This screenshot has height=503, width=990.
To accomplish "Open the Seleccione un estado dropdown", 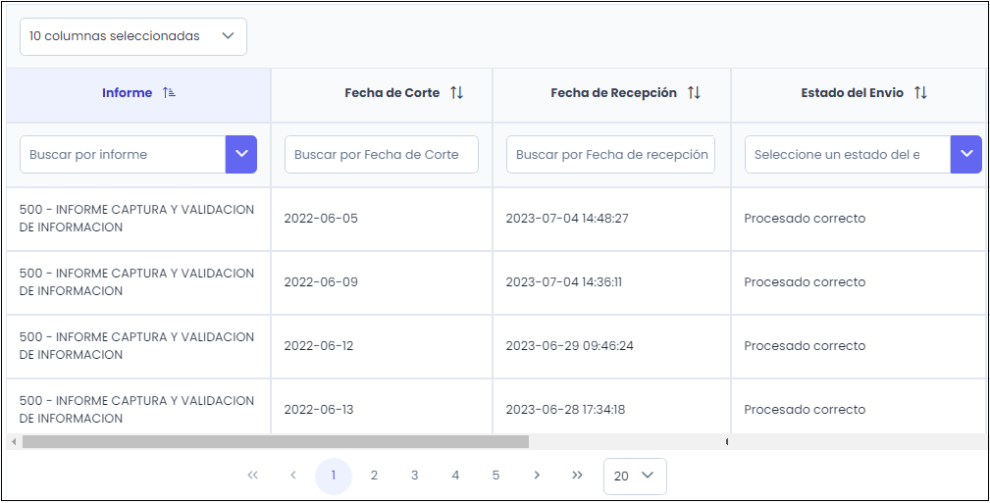I will pos(966,154).
